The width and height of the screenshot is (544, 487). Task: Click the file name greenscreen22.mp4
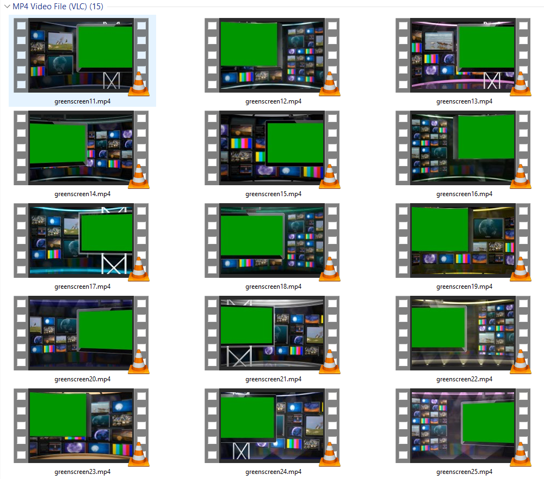(x=464, y=379)
